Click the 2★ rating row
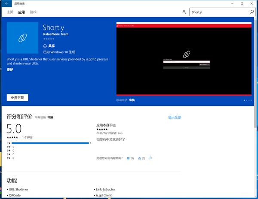This screenshot has height=199, width=258. pyautogui.click(x=10, y=154)
